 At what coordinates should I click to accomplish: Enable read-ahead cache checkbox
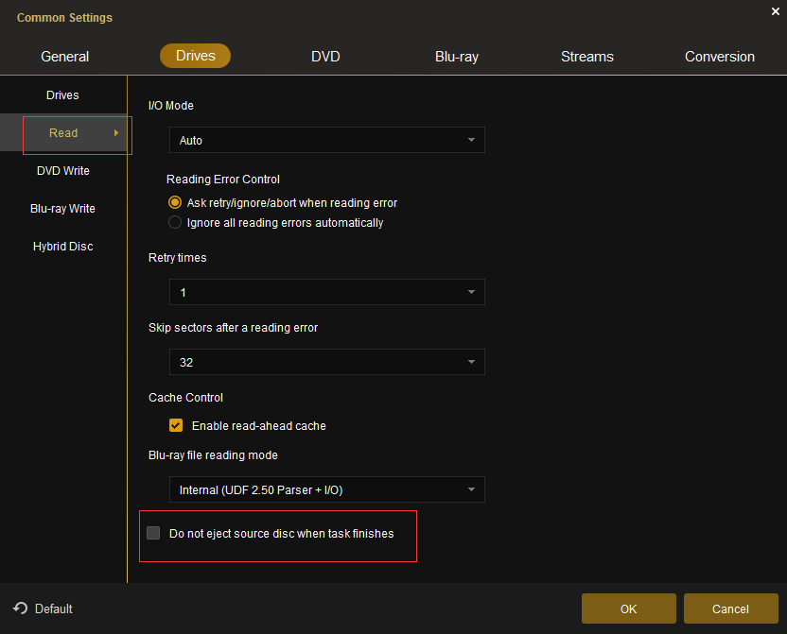coord(176,425)
